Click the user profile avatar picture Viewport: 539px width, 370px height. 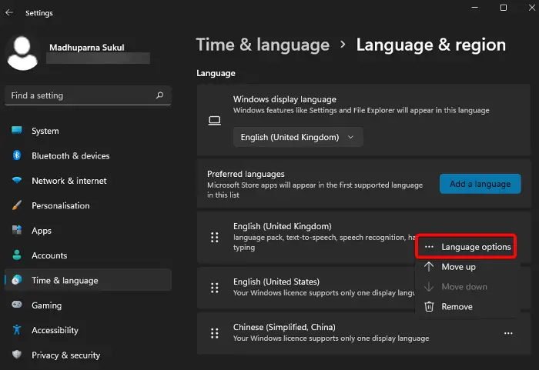point(22,53)
